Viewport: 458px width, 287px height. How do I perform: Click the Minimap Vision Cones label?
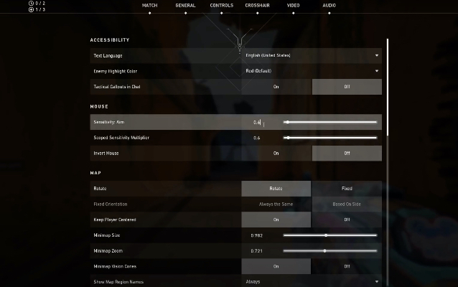pos(115,266)
